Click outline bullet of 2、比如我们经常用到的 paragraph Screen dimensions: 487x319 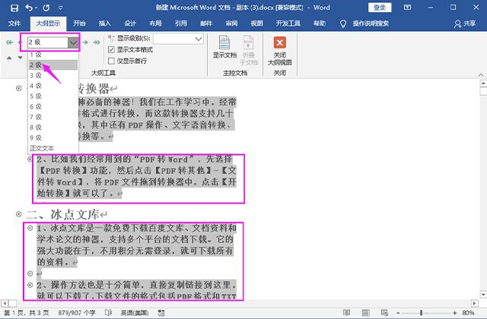pos(30,159)
